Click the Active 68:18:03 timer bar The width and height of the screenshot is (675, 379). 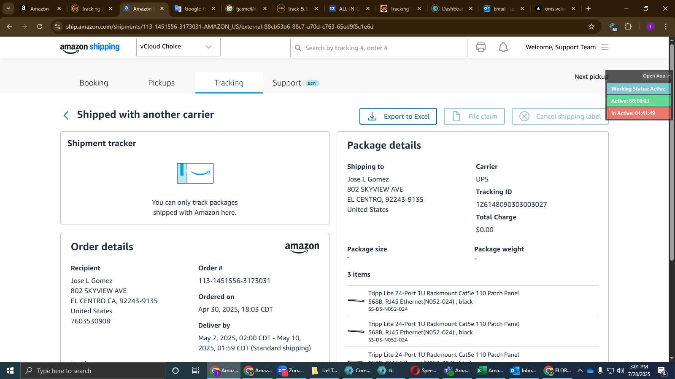(x=638, y=101)
